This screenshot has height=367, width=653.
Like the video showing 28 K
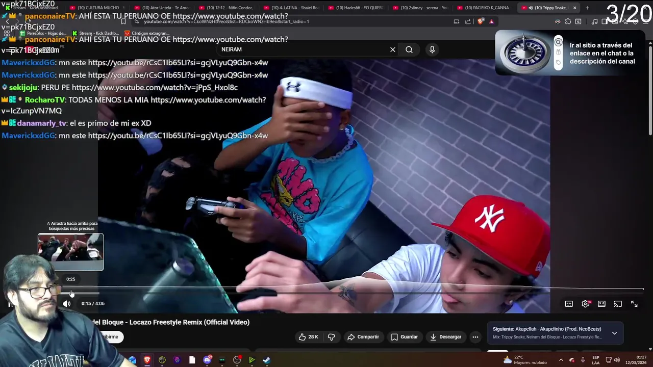[x=308, y=337]
